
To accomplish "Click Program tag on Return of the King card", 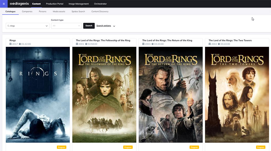I will (194, 147).
